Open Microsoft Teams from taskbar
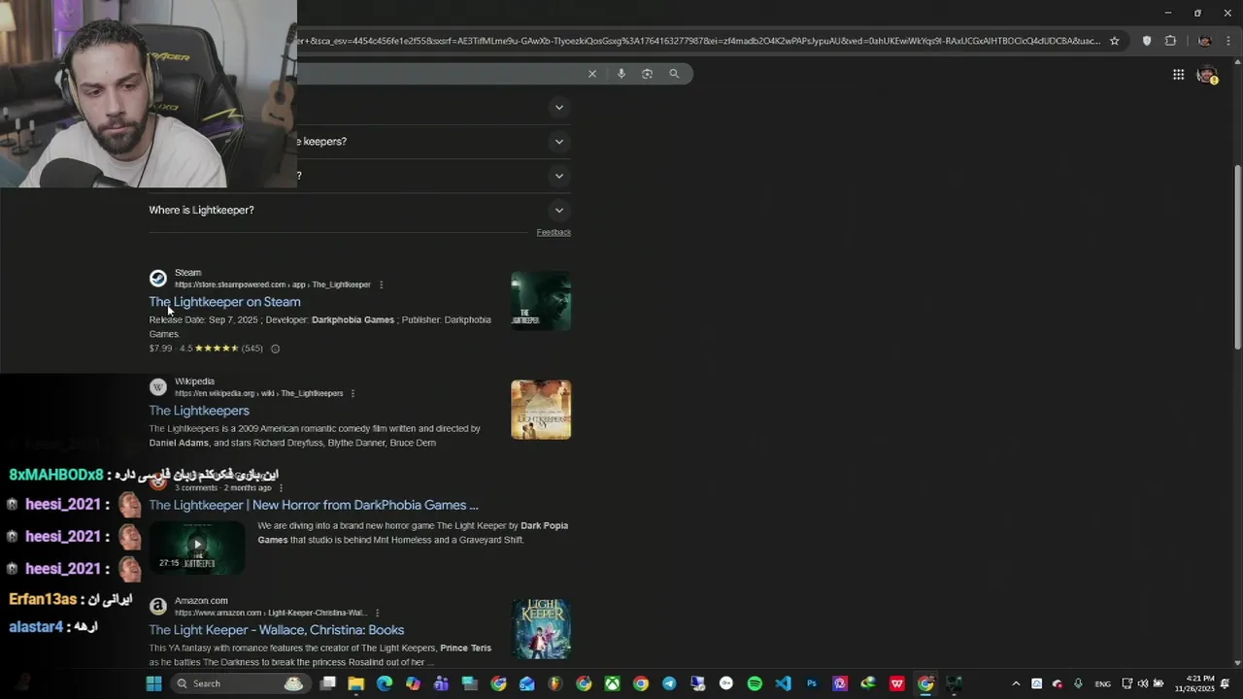Screen dimensions: 1243x699 [x=442, y=683]
